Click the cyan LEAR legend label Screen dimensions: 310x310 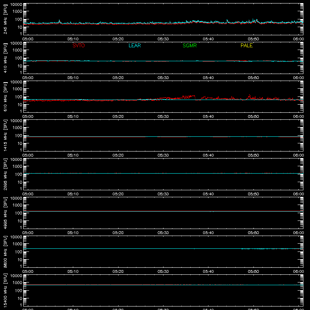pyautogui.click(x=134, y=45)
